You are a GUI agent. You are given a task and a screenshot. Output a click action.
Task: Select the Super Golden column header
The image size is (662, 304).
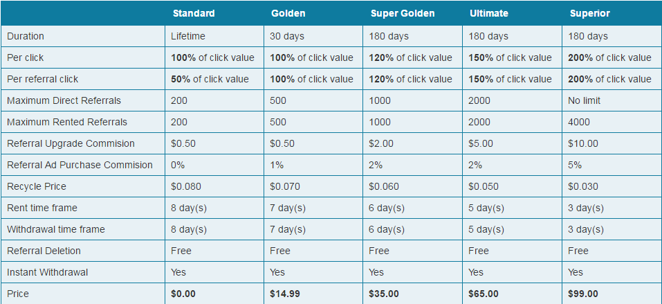[403, 13]
